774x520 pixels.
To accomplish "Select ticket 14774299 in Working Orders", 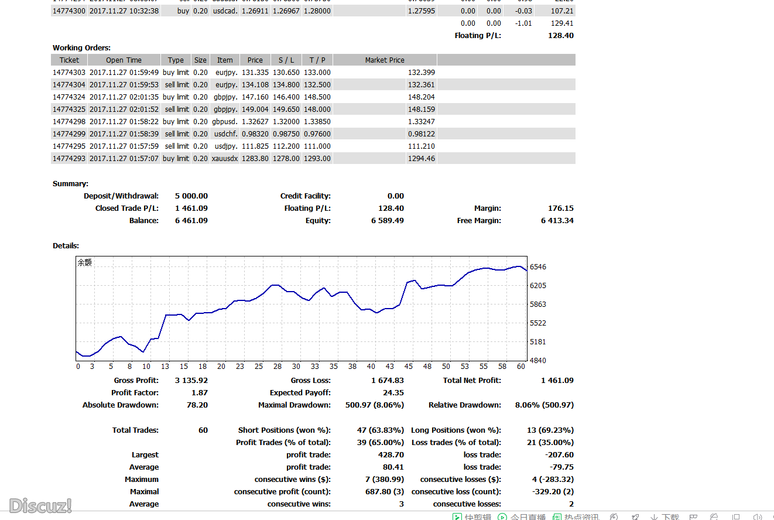I will pos(69,134).
